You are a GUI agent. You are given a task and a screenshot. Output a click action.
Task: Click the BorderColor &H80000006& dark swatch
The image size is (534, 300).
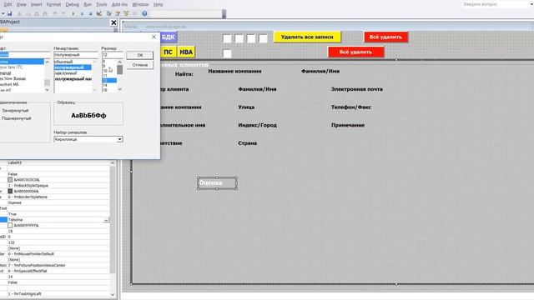[10, 191]
